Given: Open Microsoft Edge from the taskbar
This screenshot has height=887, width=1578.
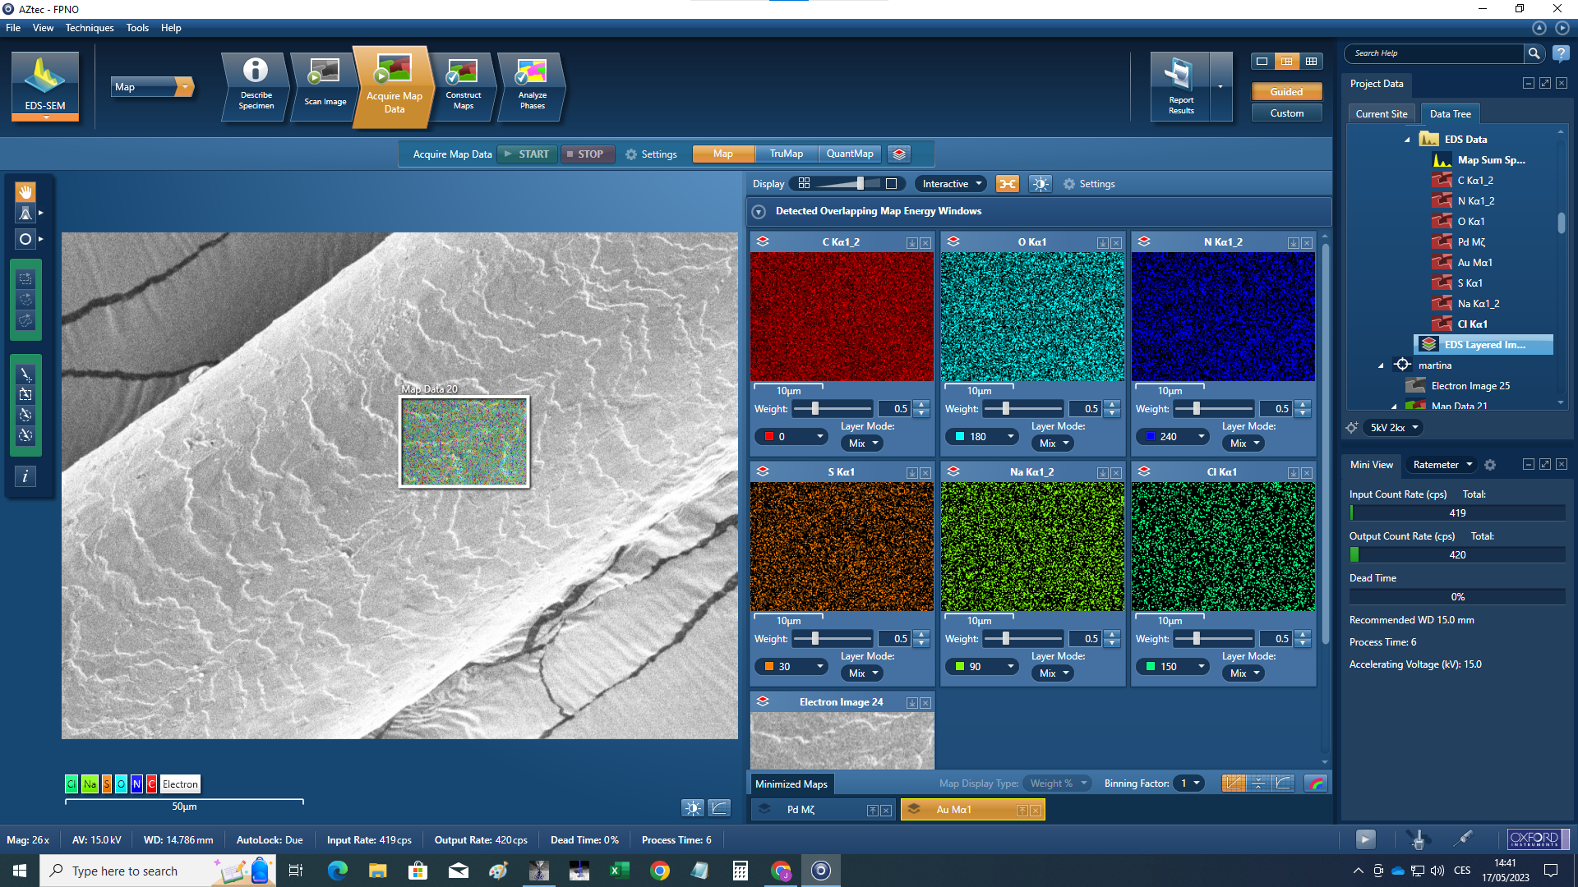Looking at the screenshot, I should (338, 871).
